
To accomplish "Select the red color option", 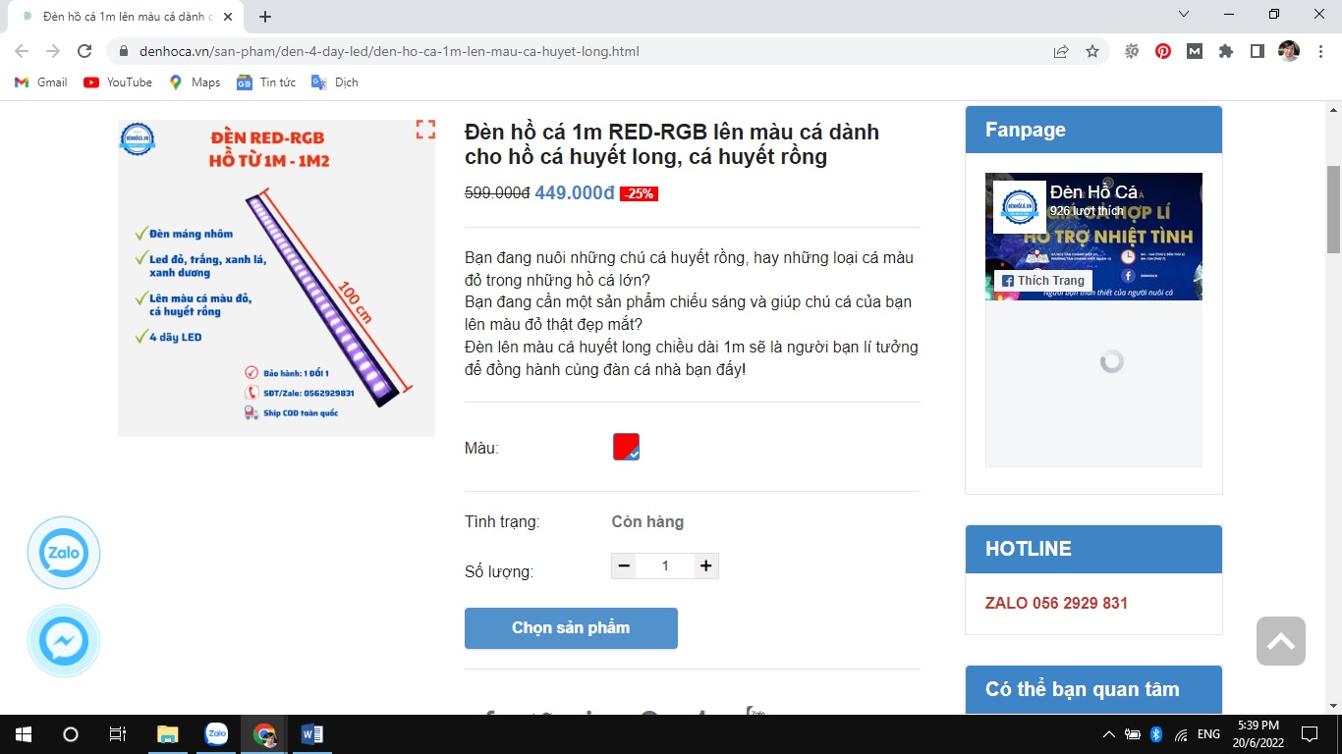I will point(626,447).
